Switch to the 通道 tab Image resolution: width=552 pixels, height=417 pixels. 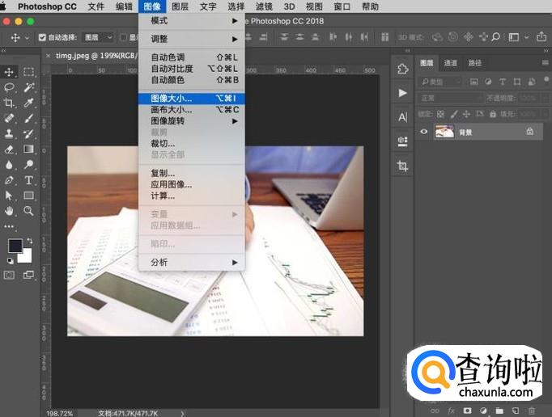coord(450,63)
